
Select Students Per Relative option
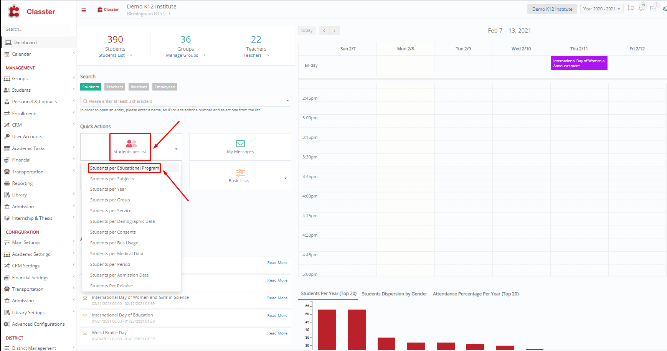(x=111, y=286)
